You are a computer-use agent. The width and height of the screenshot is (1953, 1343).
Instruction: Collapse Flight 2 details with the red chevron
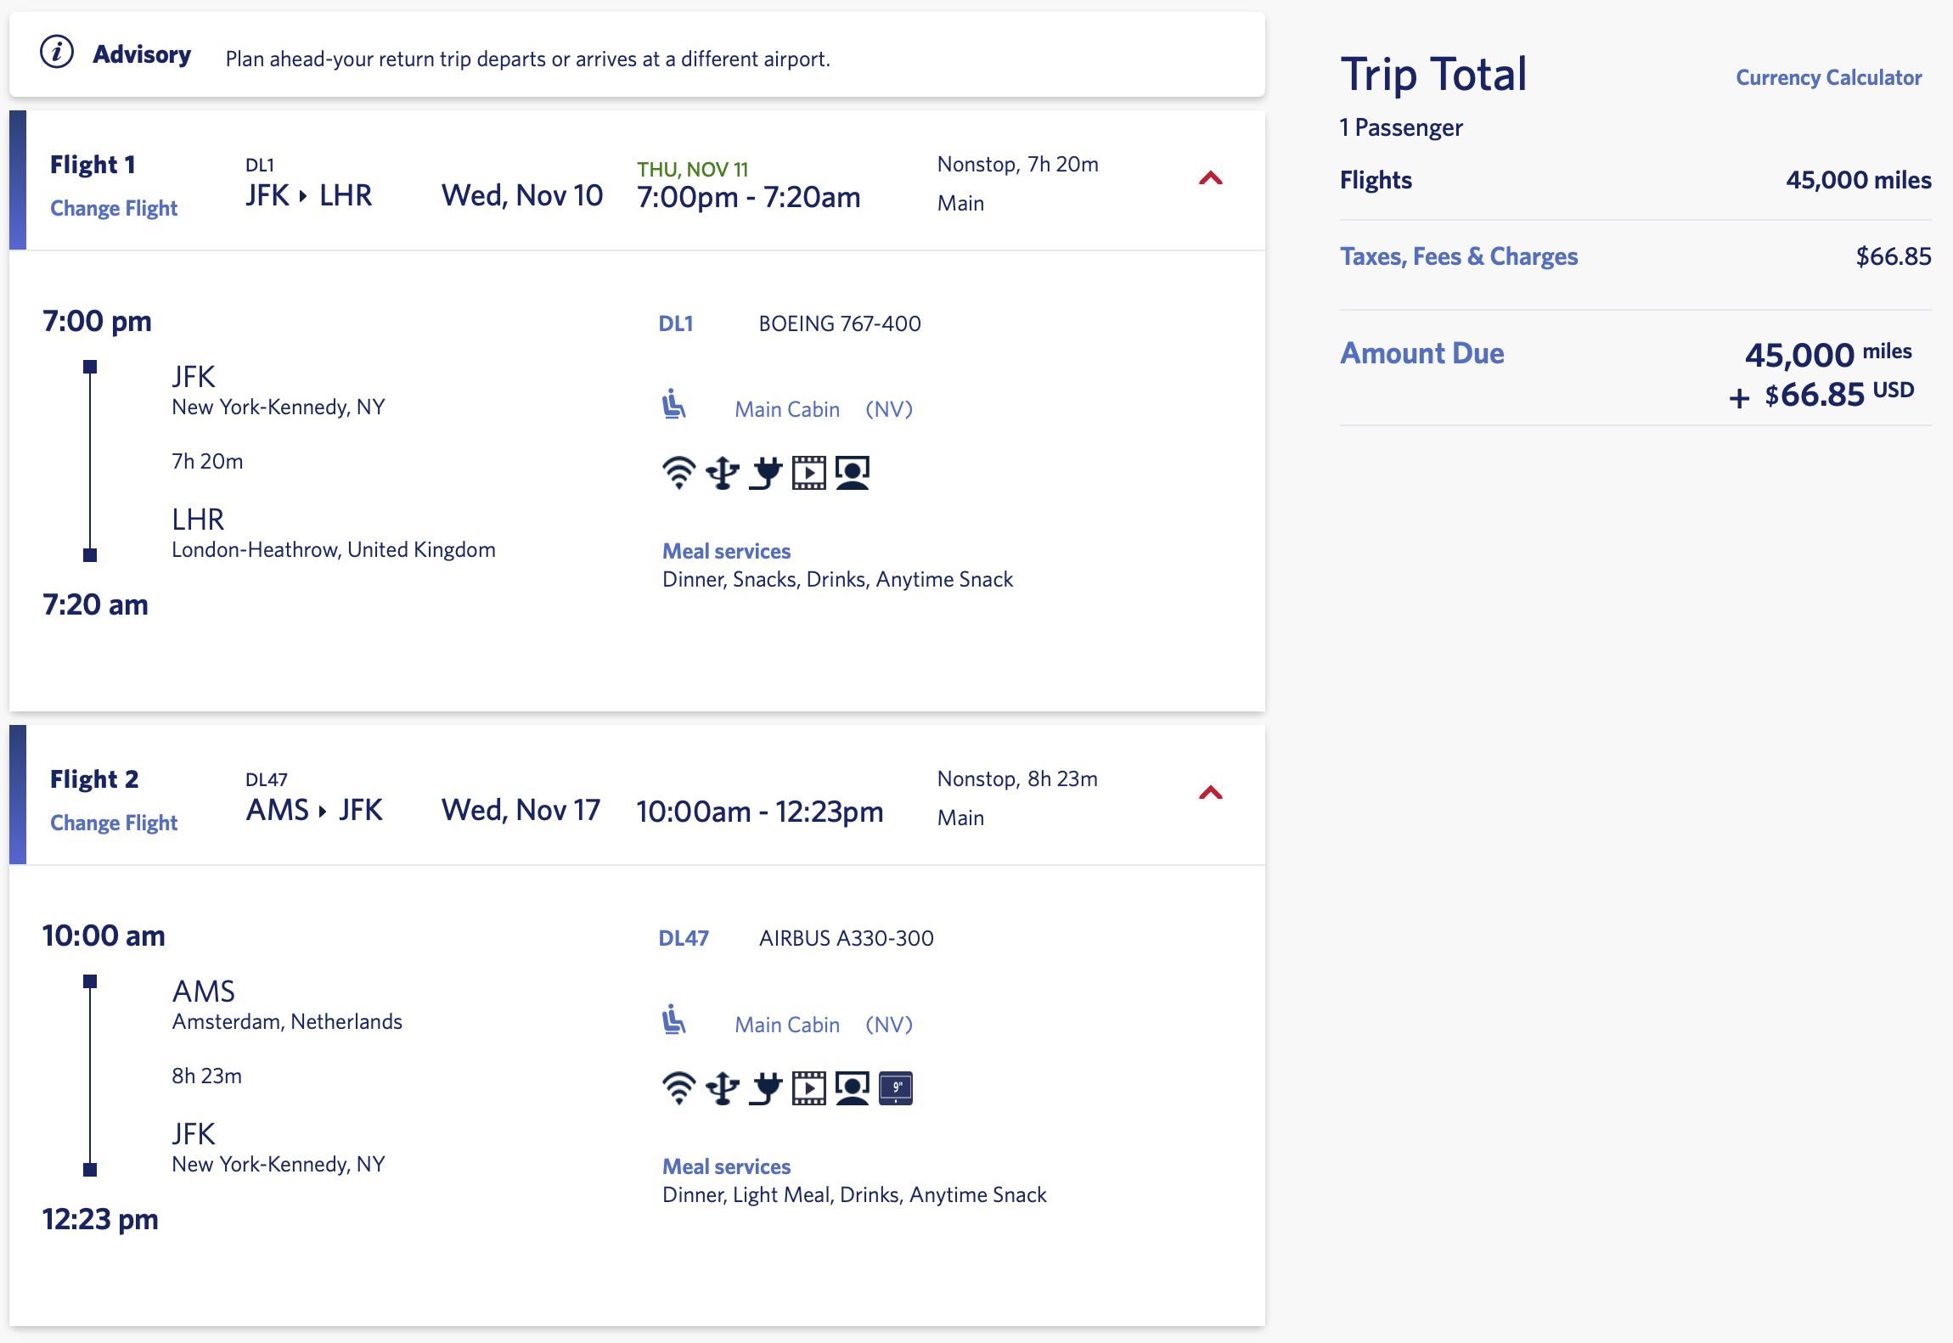pyautogui.click(x=1211, y=793)
